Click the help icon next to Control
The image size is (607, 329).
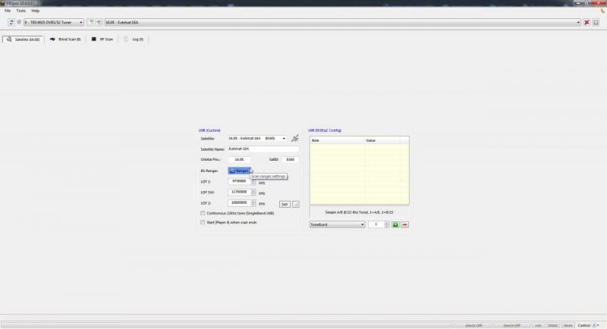tap(594, 326)
